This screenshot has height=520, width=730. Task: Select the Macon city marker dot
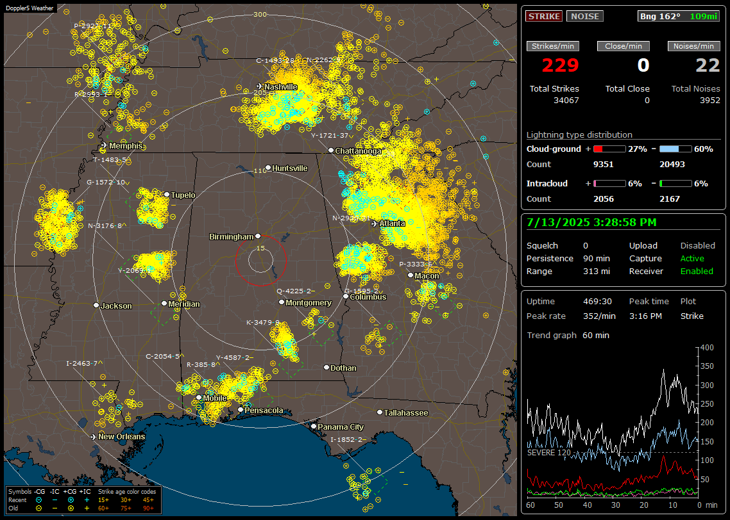coord(411,275)
